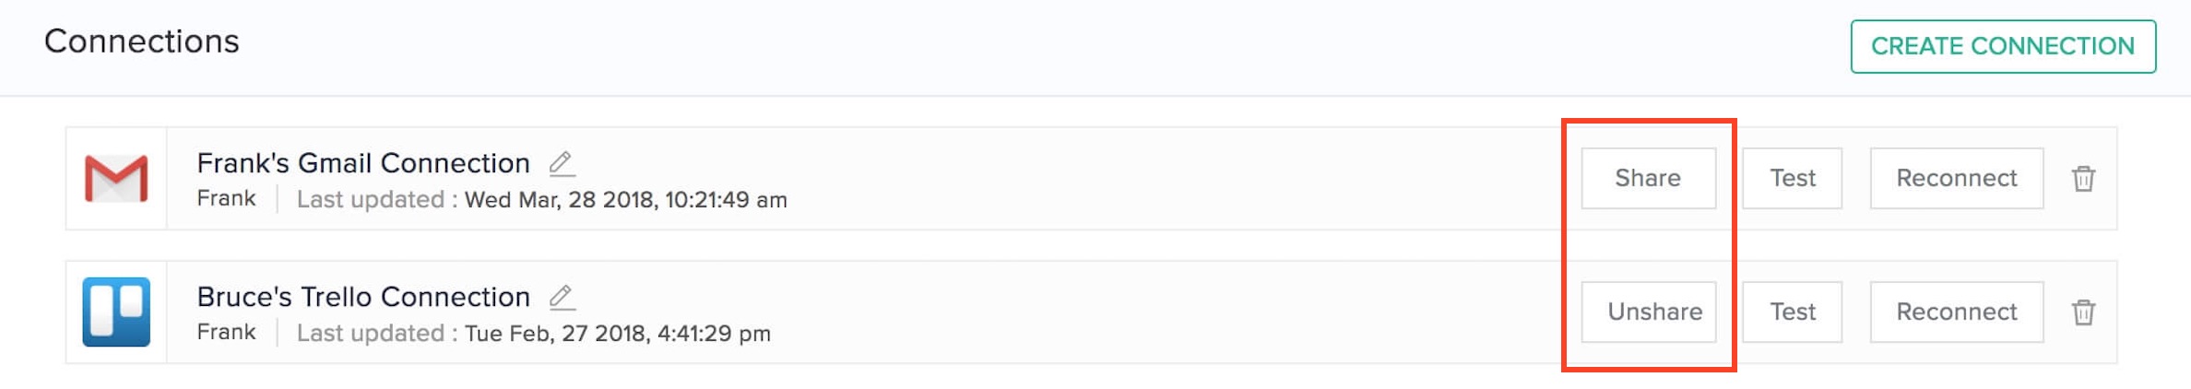The height and width of the screenshot is (389, 2191).
Task: Rename Bruce's Trello Connection using pencil icon
Action: tap(562, 298)
